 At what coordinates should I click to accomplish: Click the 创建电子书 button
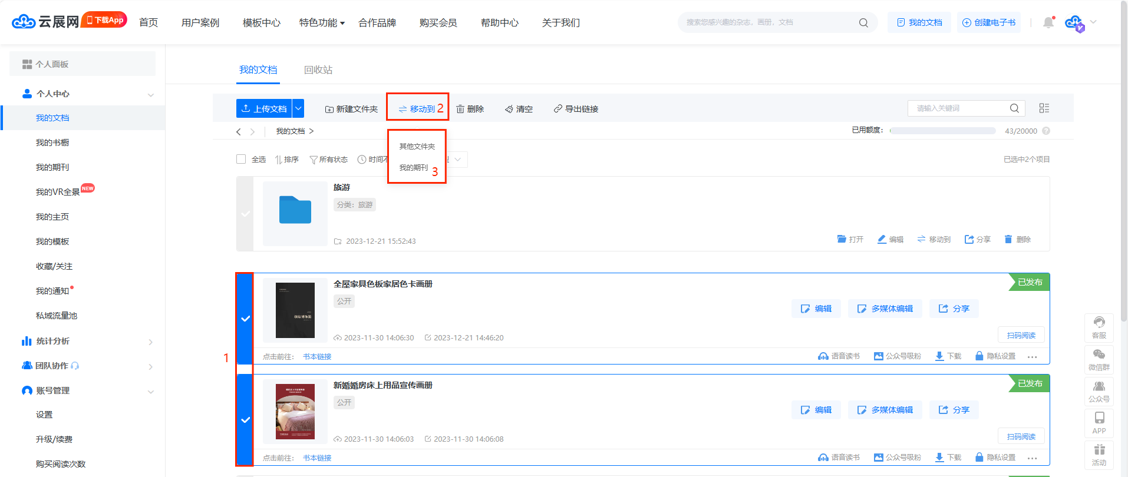989,23
